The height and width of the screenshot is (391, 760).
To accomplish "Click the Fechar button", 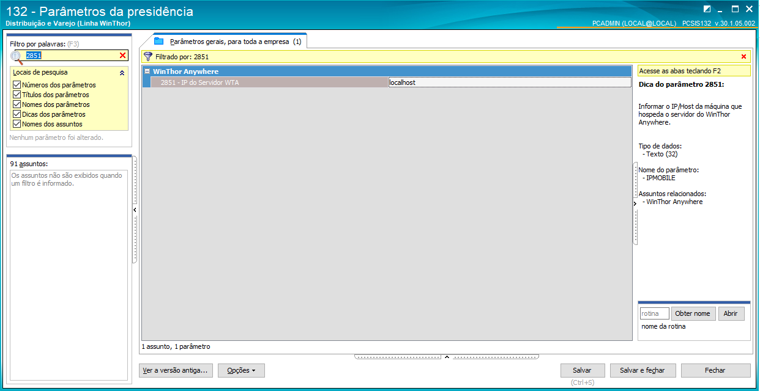I will click(715, 370).
